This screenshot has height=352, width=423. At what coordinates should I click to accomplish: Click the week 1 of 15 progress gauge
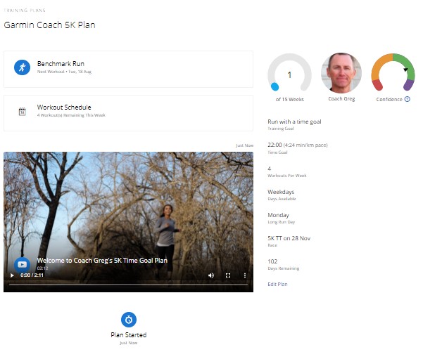[x=289, y=72]
